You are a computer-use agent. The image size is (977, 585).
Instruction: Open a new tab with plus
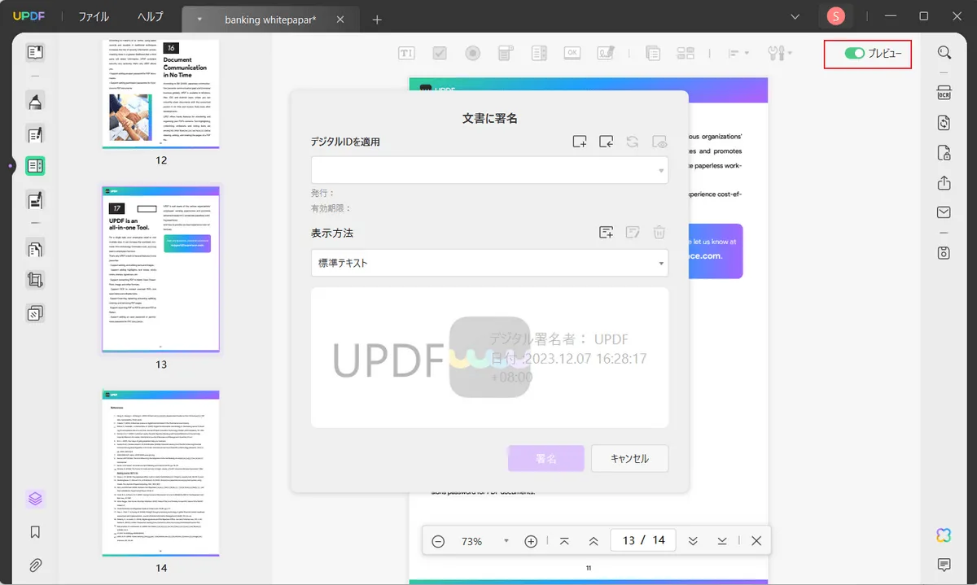click(377, 20)
